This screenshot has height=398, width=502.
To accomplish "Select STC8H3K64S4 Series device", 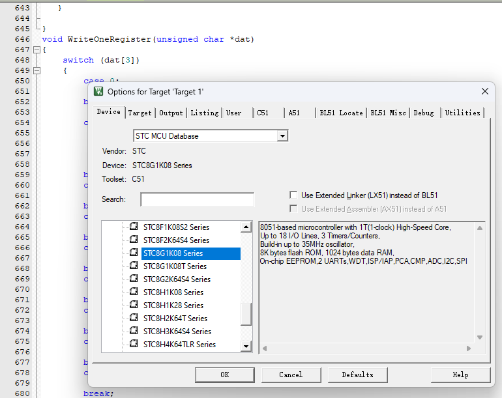I will (177, 332).
